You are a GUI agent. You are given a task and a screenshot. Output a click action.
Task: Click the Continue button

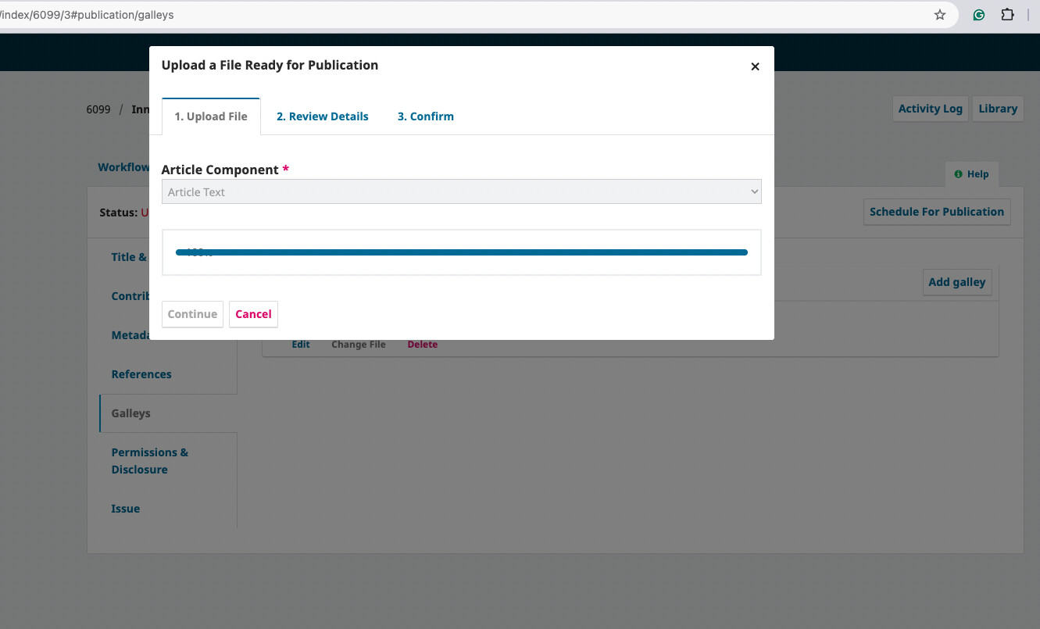click(x=192, y=314)
